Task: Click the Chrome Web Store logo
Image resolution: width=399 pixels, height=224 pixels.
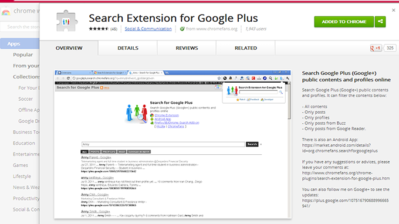Action: (x=6, y=12)
